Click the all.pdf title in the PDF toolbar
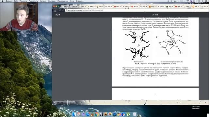 coord(58,15)
